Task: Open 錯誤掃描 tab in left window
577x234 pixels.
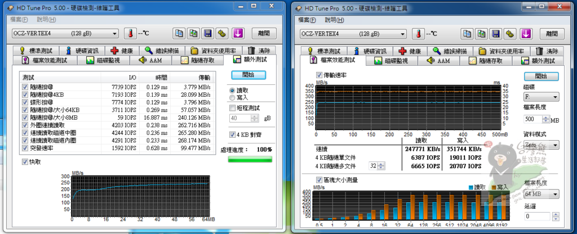Action: pyautogui.click(x=162, y=51)
